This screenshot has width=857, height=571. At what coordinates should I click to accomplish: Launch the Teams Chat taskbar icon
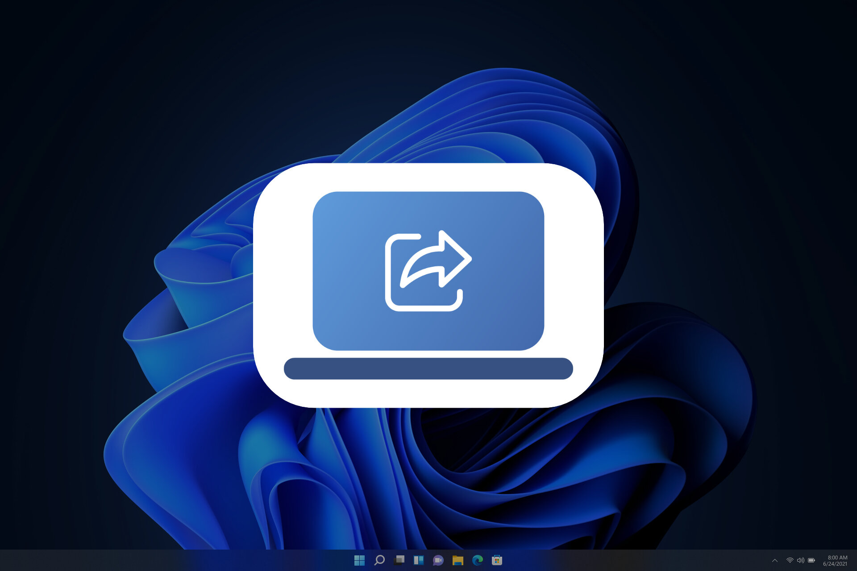click(x=438, y=560)
